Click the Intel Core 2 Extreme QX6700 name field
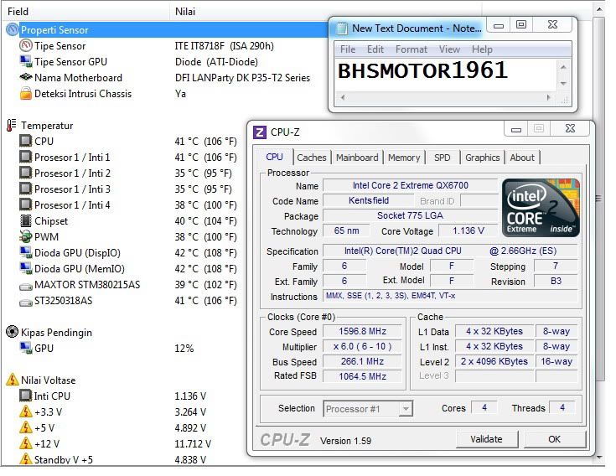This screenshot has height=476, width=616. [x=410, y=185]
